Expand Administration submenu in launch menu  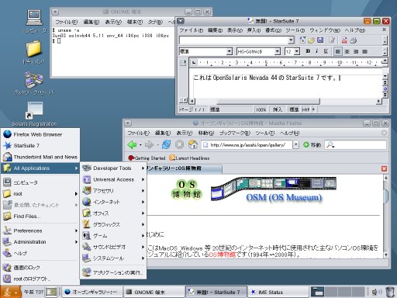pos(40,242)
